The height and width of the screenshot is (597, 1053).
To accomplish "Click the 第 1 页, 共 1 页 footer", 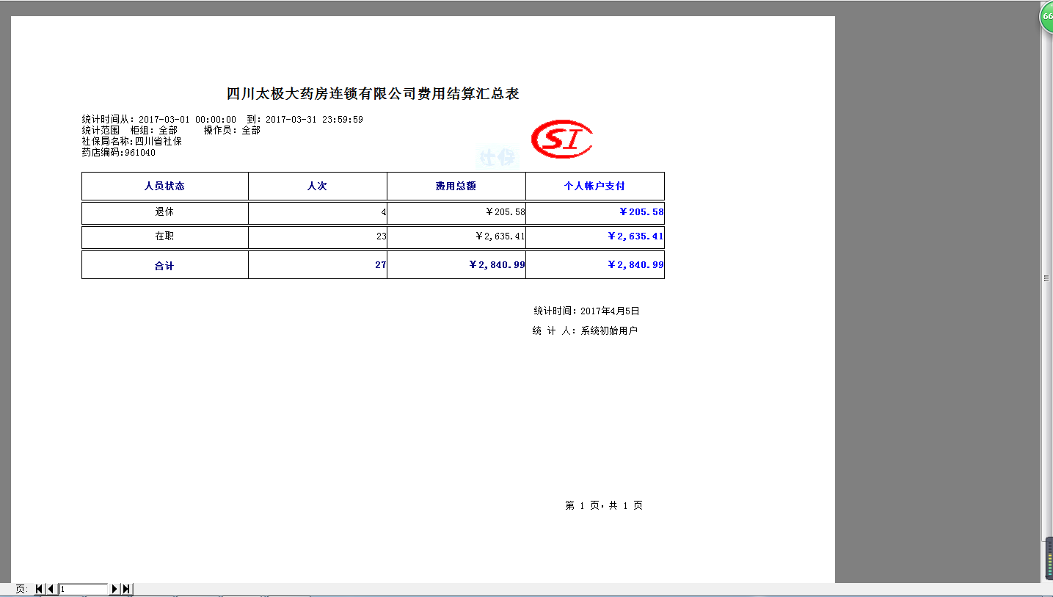I will 604,506.
